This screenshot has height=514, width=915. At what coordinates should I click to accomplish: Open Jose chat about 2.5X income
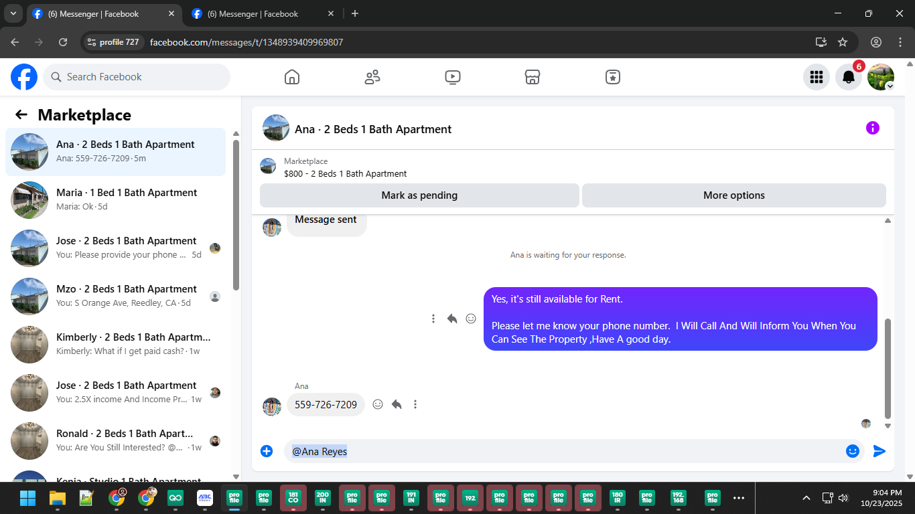coord(116,393)
